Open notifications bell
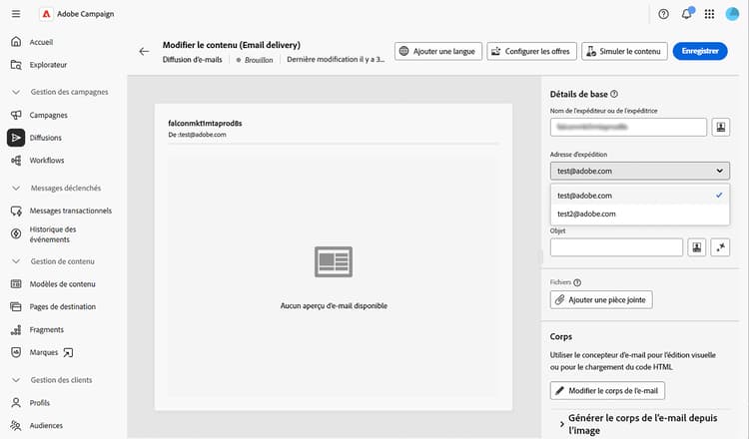 [686, 14]
